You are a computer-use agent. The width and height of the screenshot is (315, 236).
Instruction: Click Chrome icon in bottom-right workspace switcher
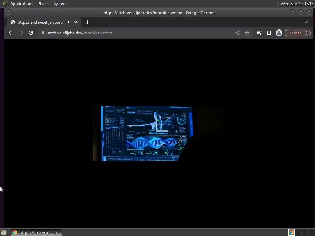[x=292, y=232]
